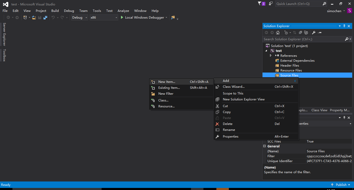Open Properties from the context menu
Image resolution: width=354 pixels, height=190 pixels.
pos(256,137)
